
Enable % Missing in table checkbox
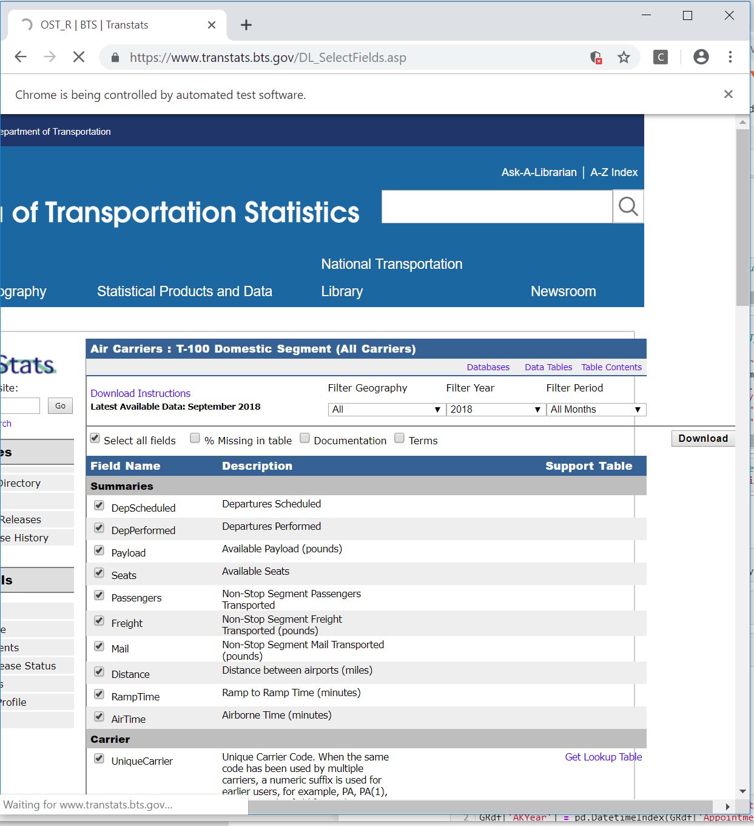pos(195,438)
